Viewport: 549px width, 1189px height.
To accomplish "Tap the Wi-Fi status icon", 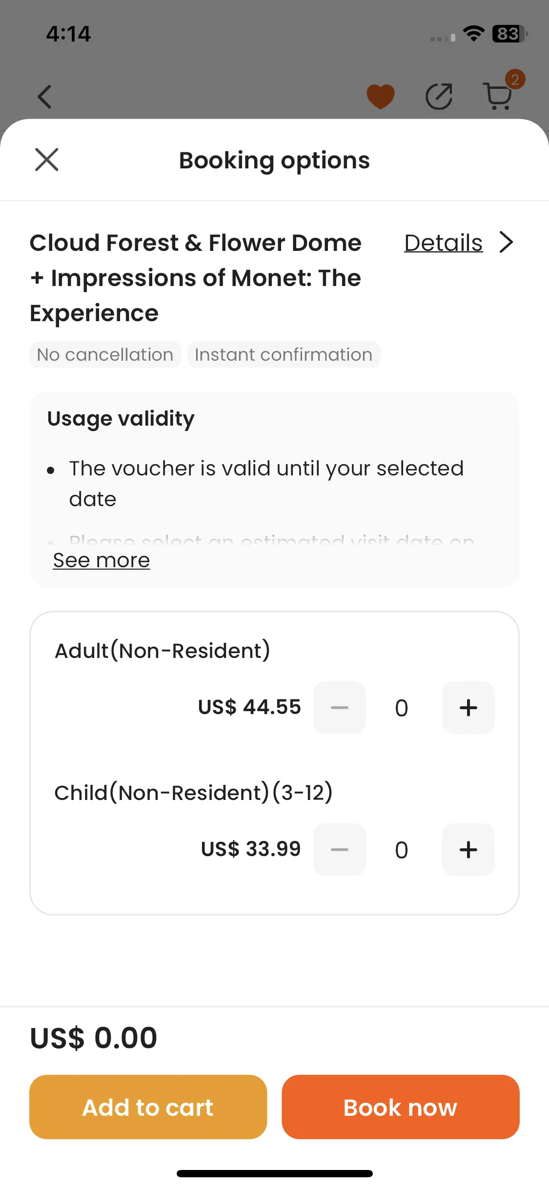I will 473,34.
